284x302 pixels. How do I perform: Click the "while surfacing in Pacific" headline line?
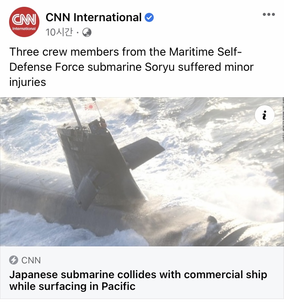72,286
